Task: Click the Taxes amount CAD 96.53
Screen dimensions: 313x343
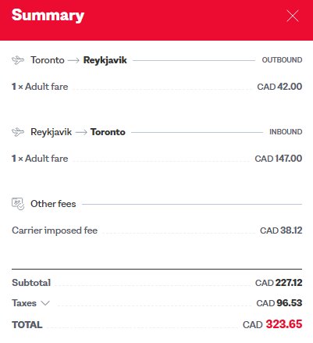Action: (x=279, y=303)
